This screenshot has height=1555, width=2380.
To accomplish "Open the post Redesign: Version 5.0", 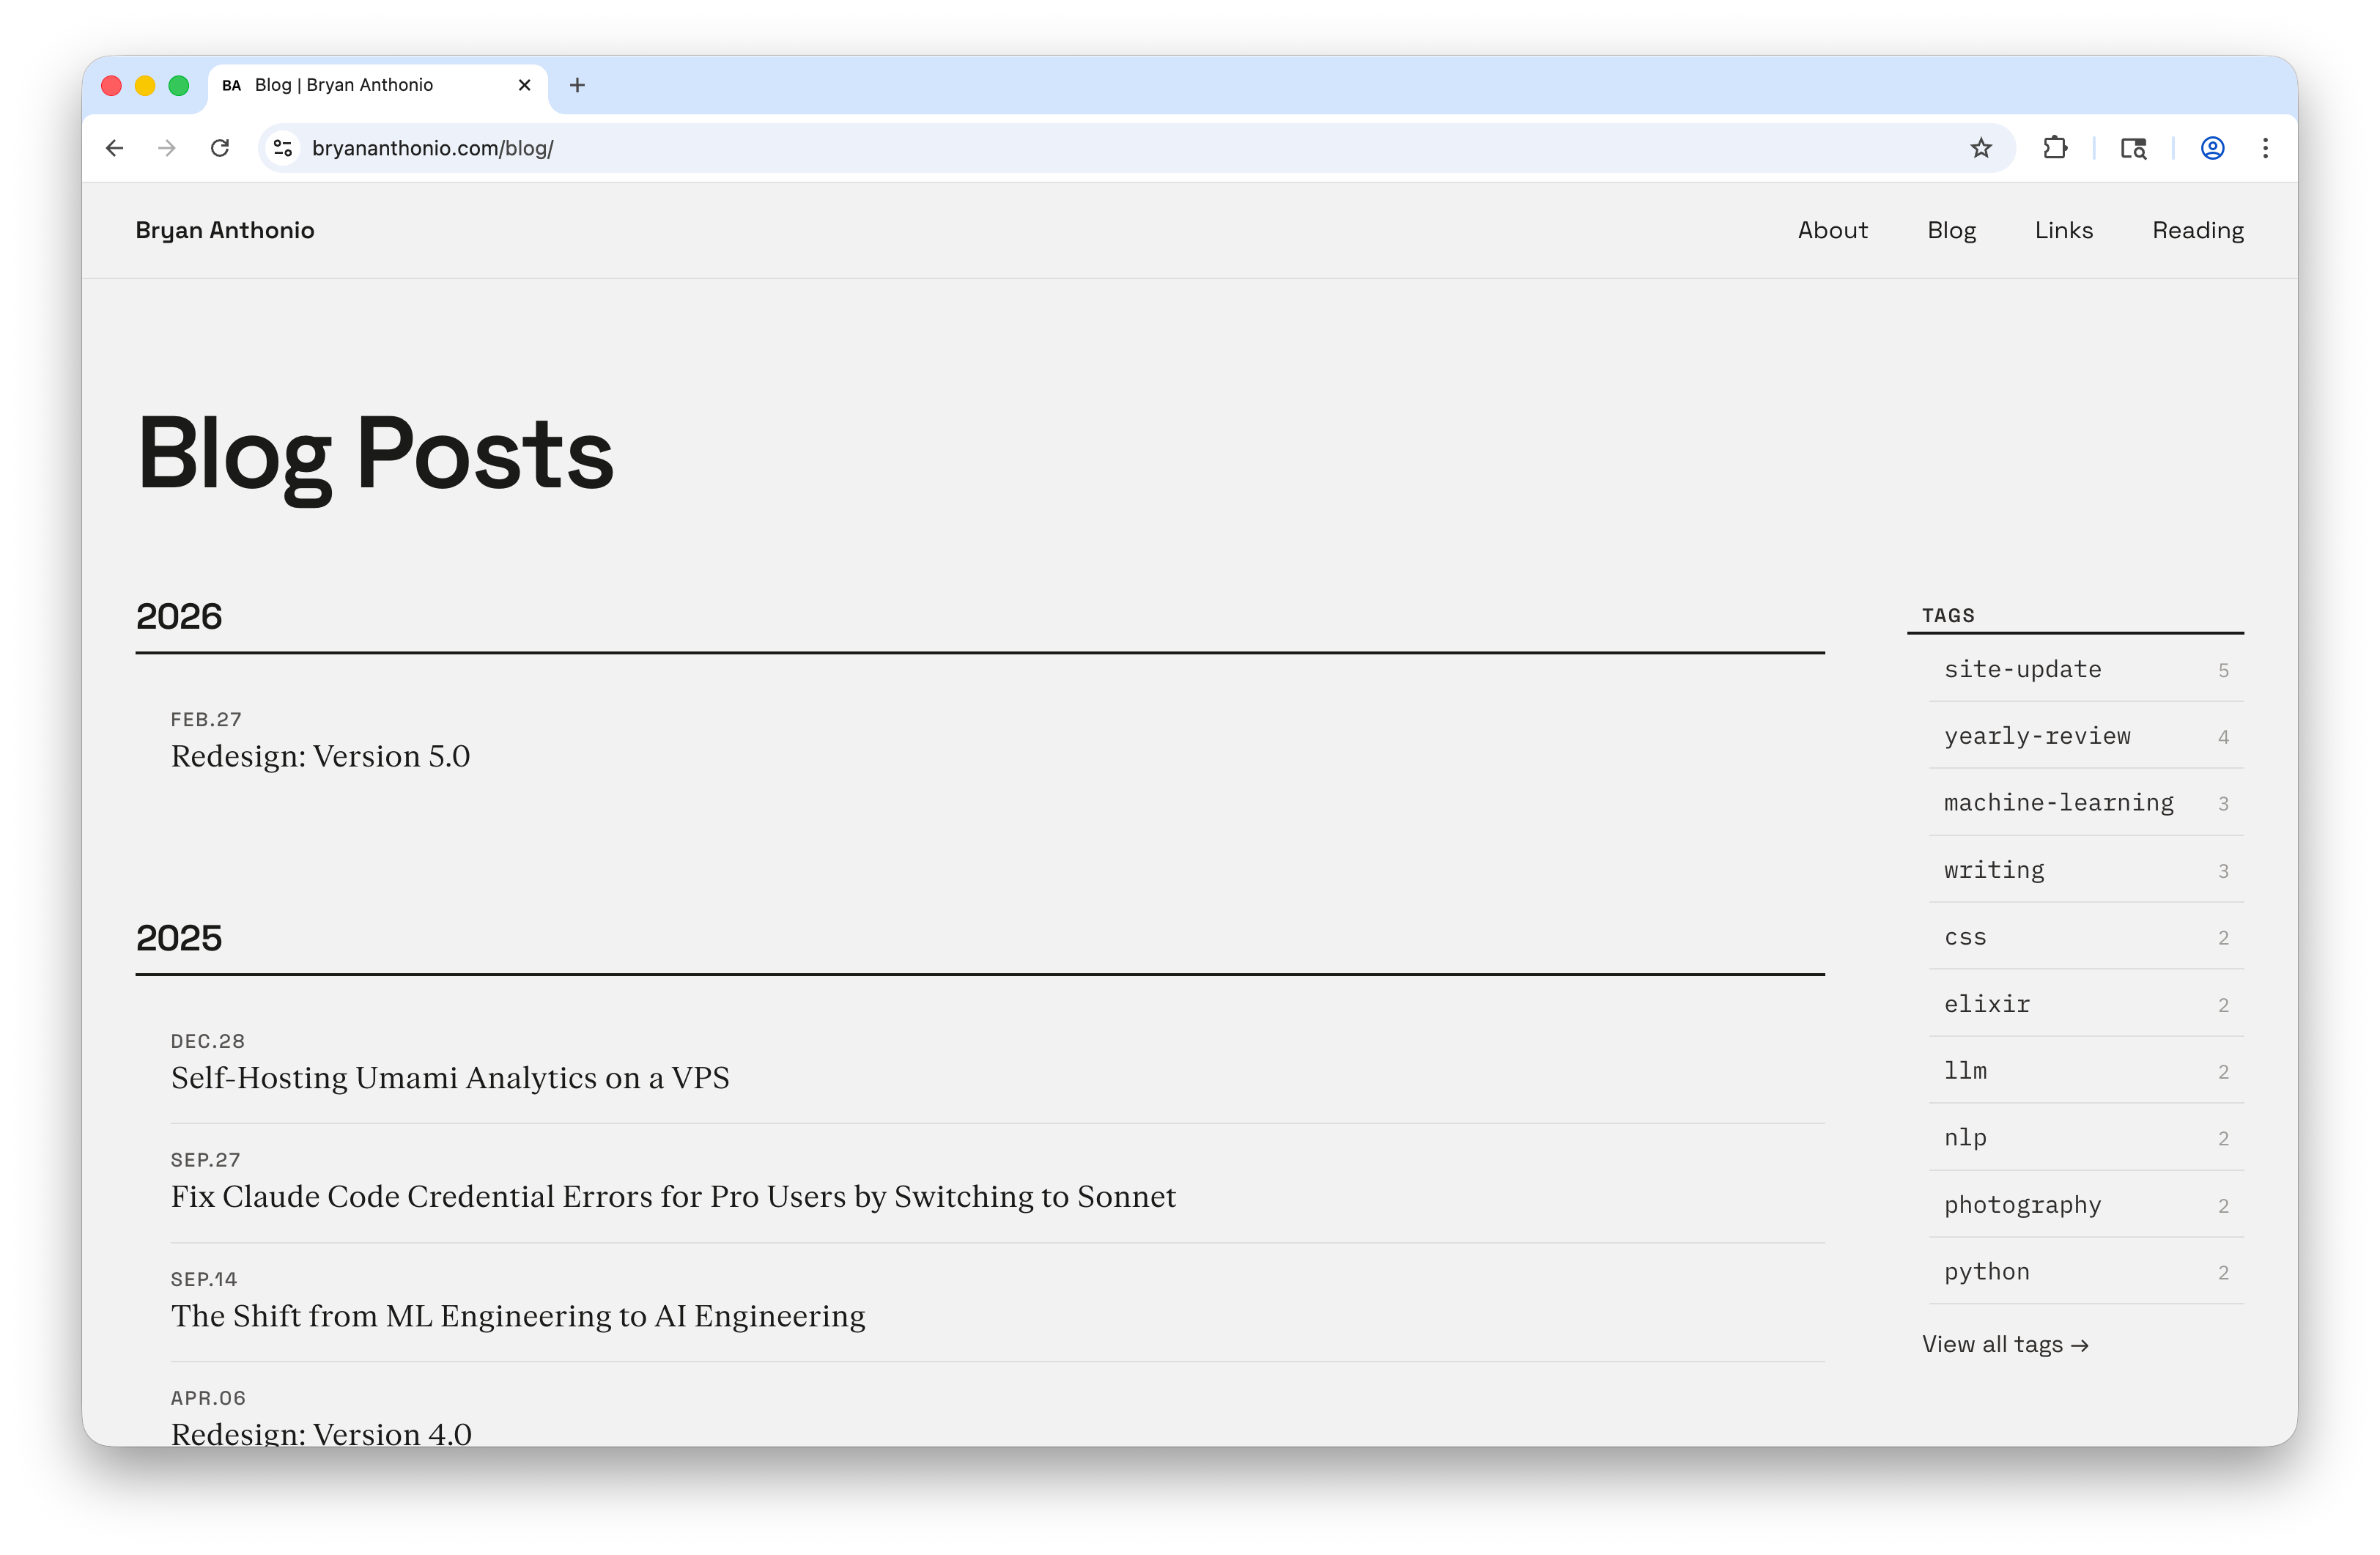I will click(x=320, y=756).
